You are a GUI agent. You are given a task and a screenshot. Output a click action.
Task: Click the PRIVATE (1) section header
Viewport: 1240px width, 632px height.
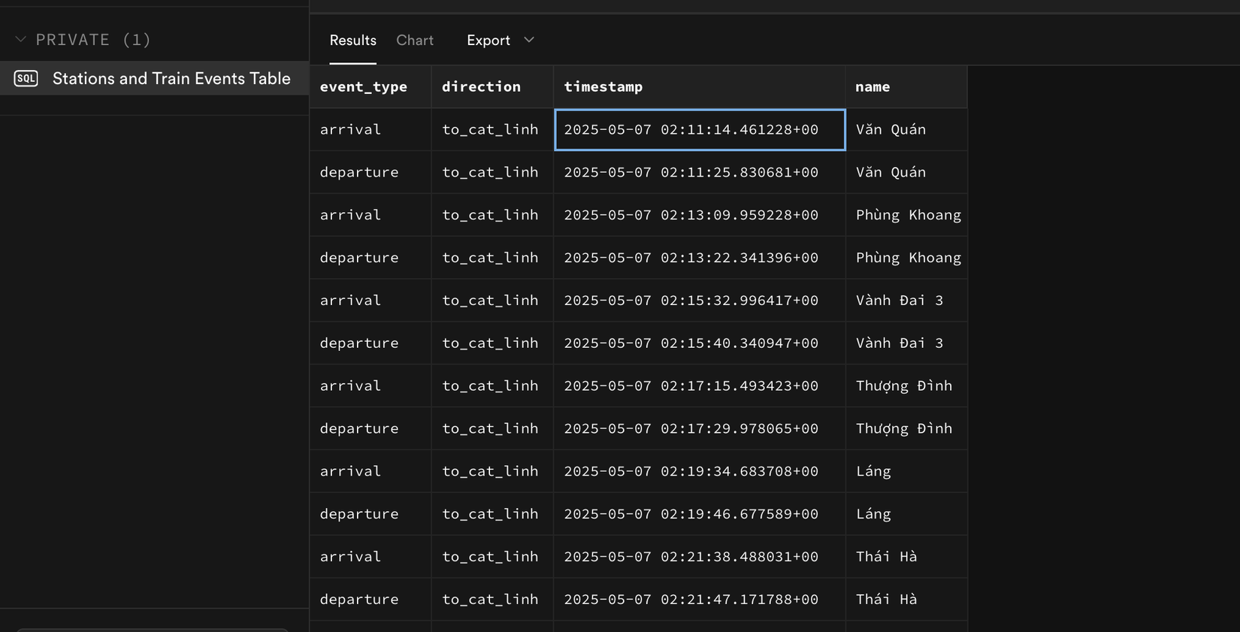coord(93,40)
